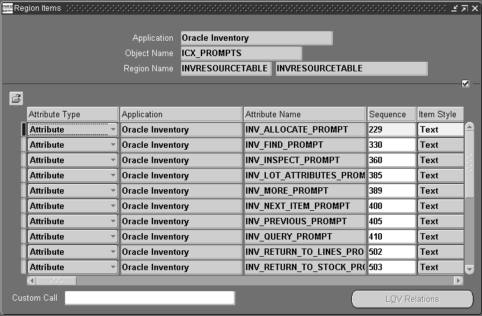
Task: Click the Attribute Type column header
Action: [73, 114]
